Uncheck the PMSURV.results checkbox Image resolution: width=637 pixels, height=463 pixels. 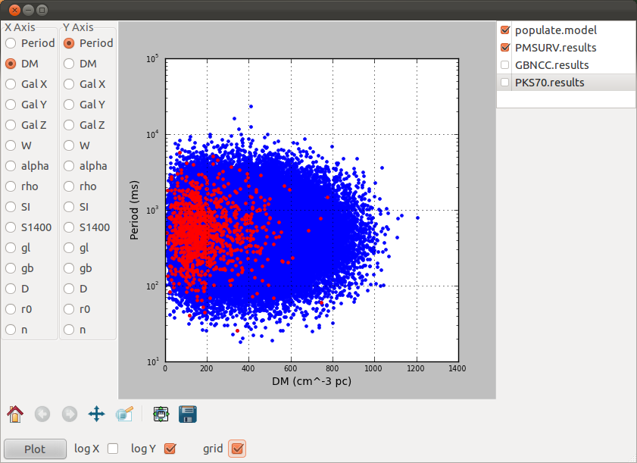505,48
